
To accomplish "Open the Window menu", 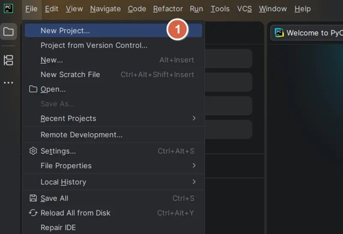I will (273, 9).
